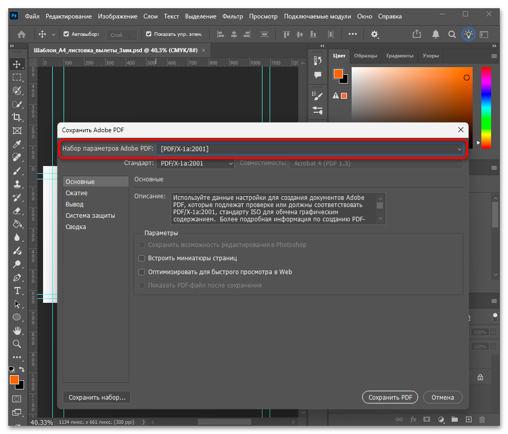The width and height of the screenshot is (508, 434).
Task: Open the Изображение menu
Action: click(x=117, y=16)
